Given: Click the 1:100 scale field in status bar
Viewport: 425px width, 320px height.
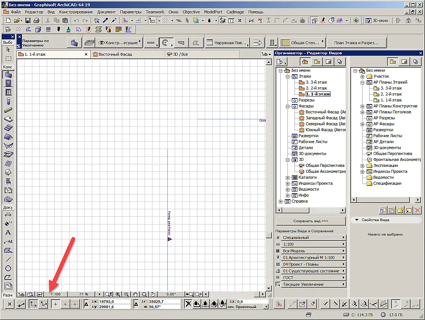Looking at the screenshot, I should [55, 294].
